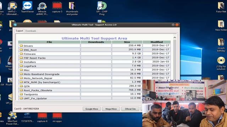
Task: Click the Mega Mirror button
Action: pos(111,109)
